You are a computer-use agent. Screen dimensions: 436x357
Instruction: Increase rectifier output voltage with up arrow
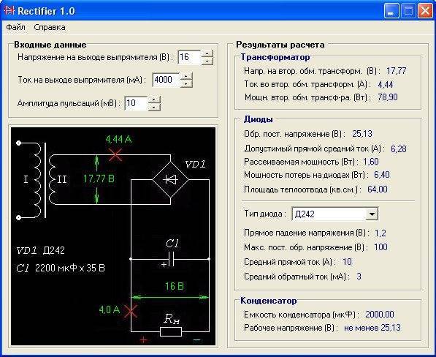(207, 53)
